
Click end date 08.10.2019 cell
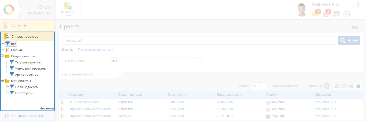coord(225,109)
